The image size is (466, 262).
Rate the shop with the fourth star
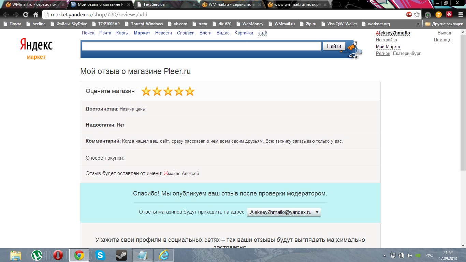point(179,91)
